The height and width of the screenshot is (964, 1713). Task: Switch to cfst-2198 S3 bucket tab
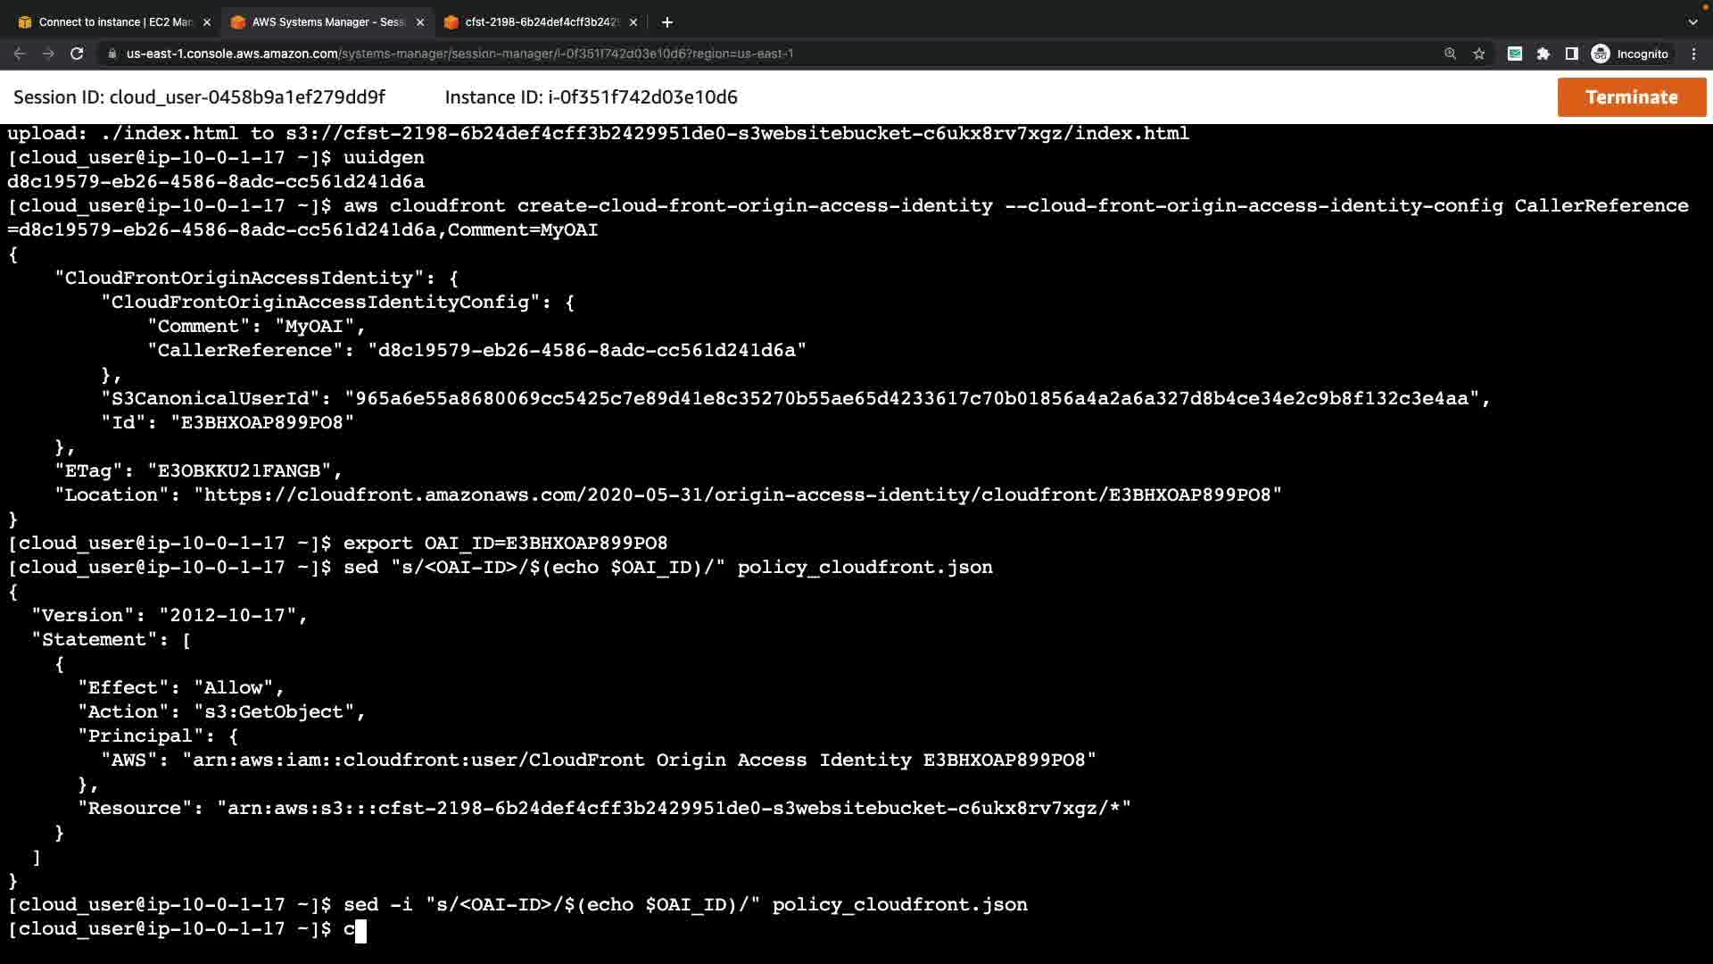pos(540,22)
